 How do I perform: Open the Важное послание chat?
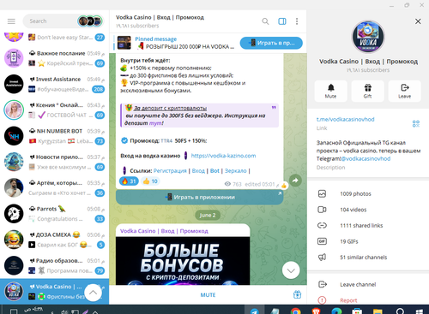click(x=54, y=58)
